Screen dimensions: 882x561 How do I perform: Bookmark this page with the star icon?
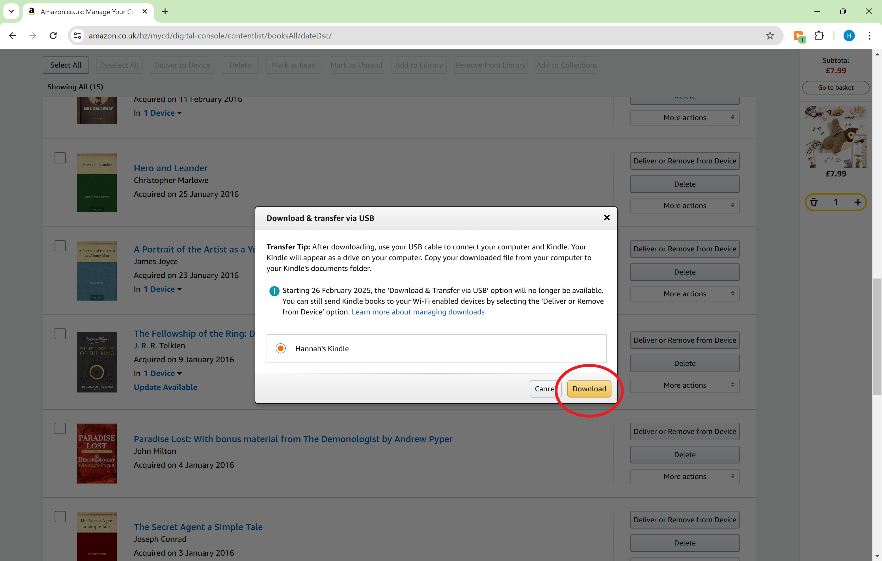coord(769,36)
